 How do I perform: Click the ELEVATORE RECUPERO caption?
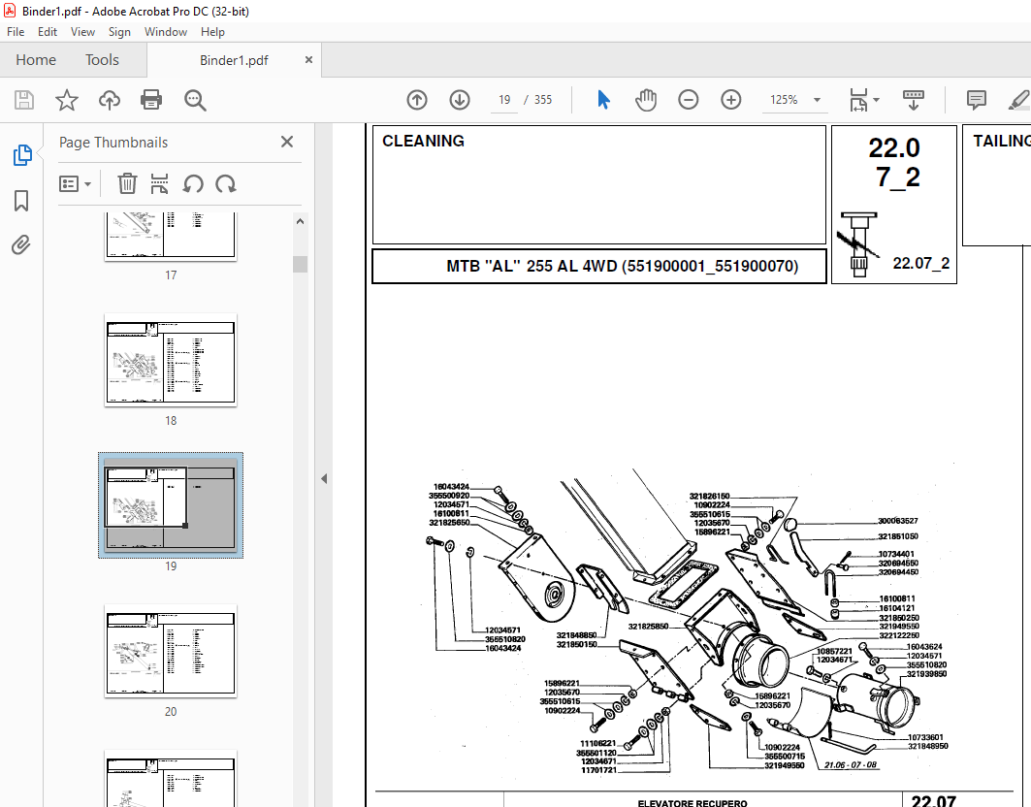pos(693,803)
